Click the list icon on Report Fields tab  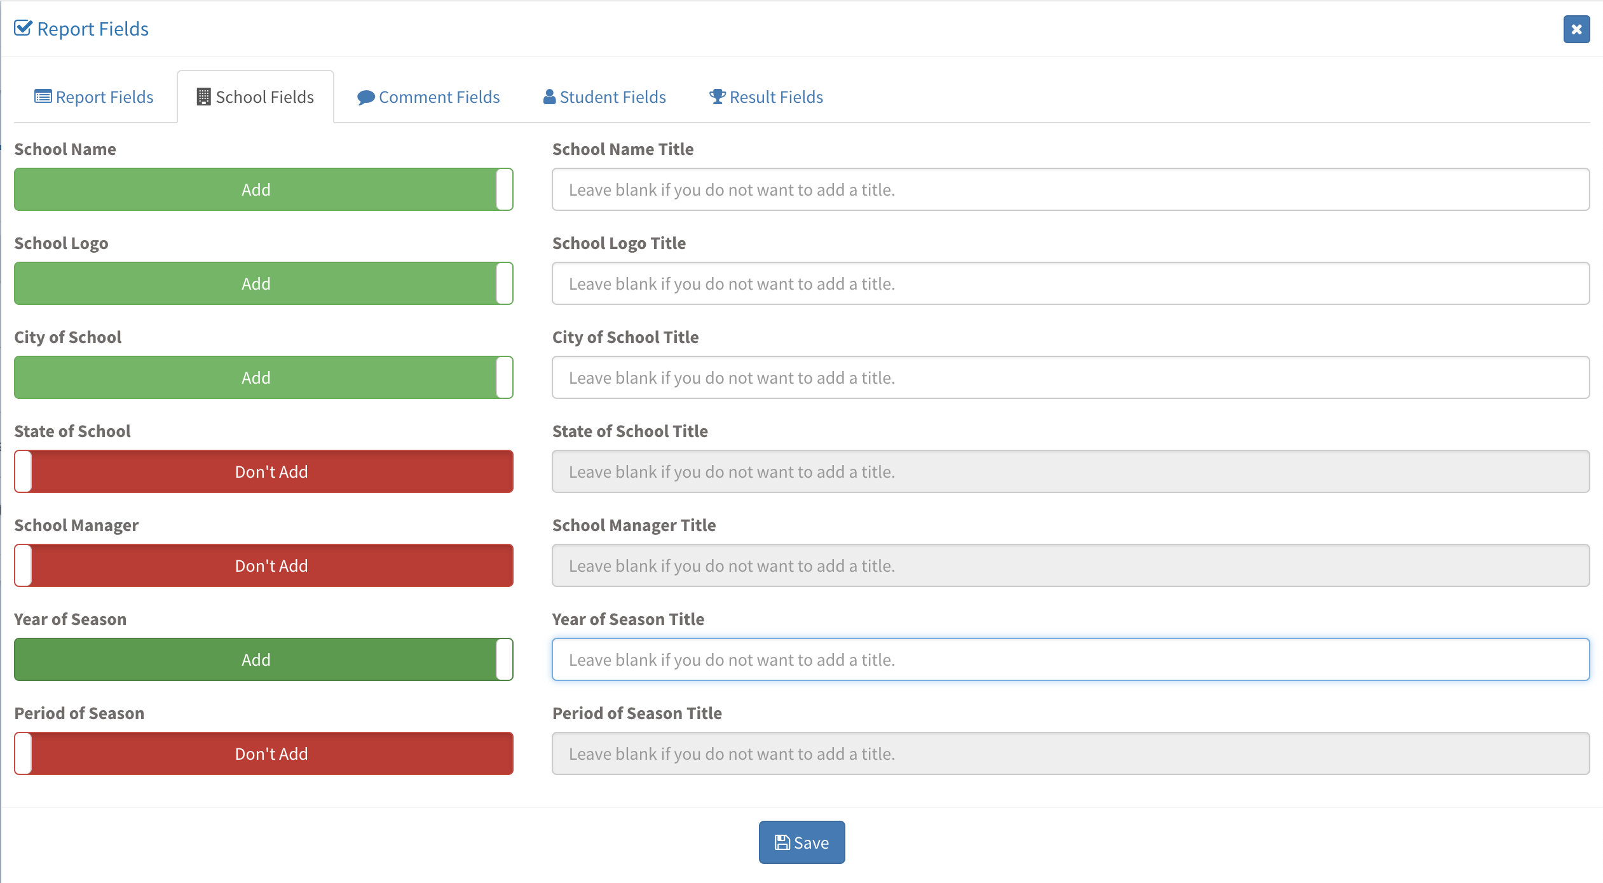43,97
